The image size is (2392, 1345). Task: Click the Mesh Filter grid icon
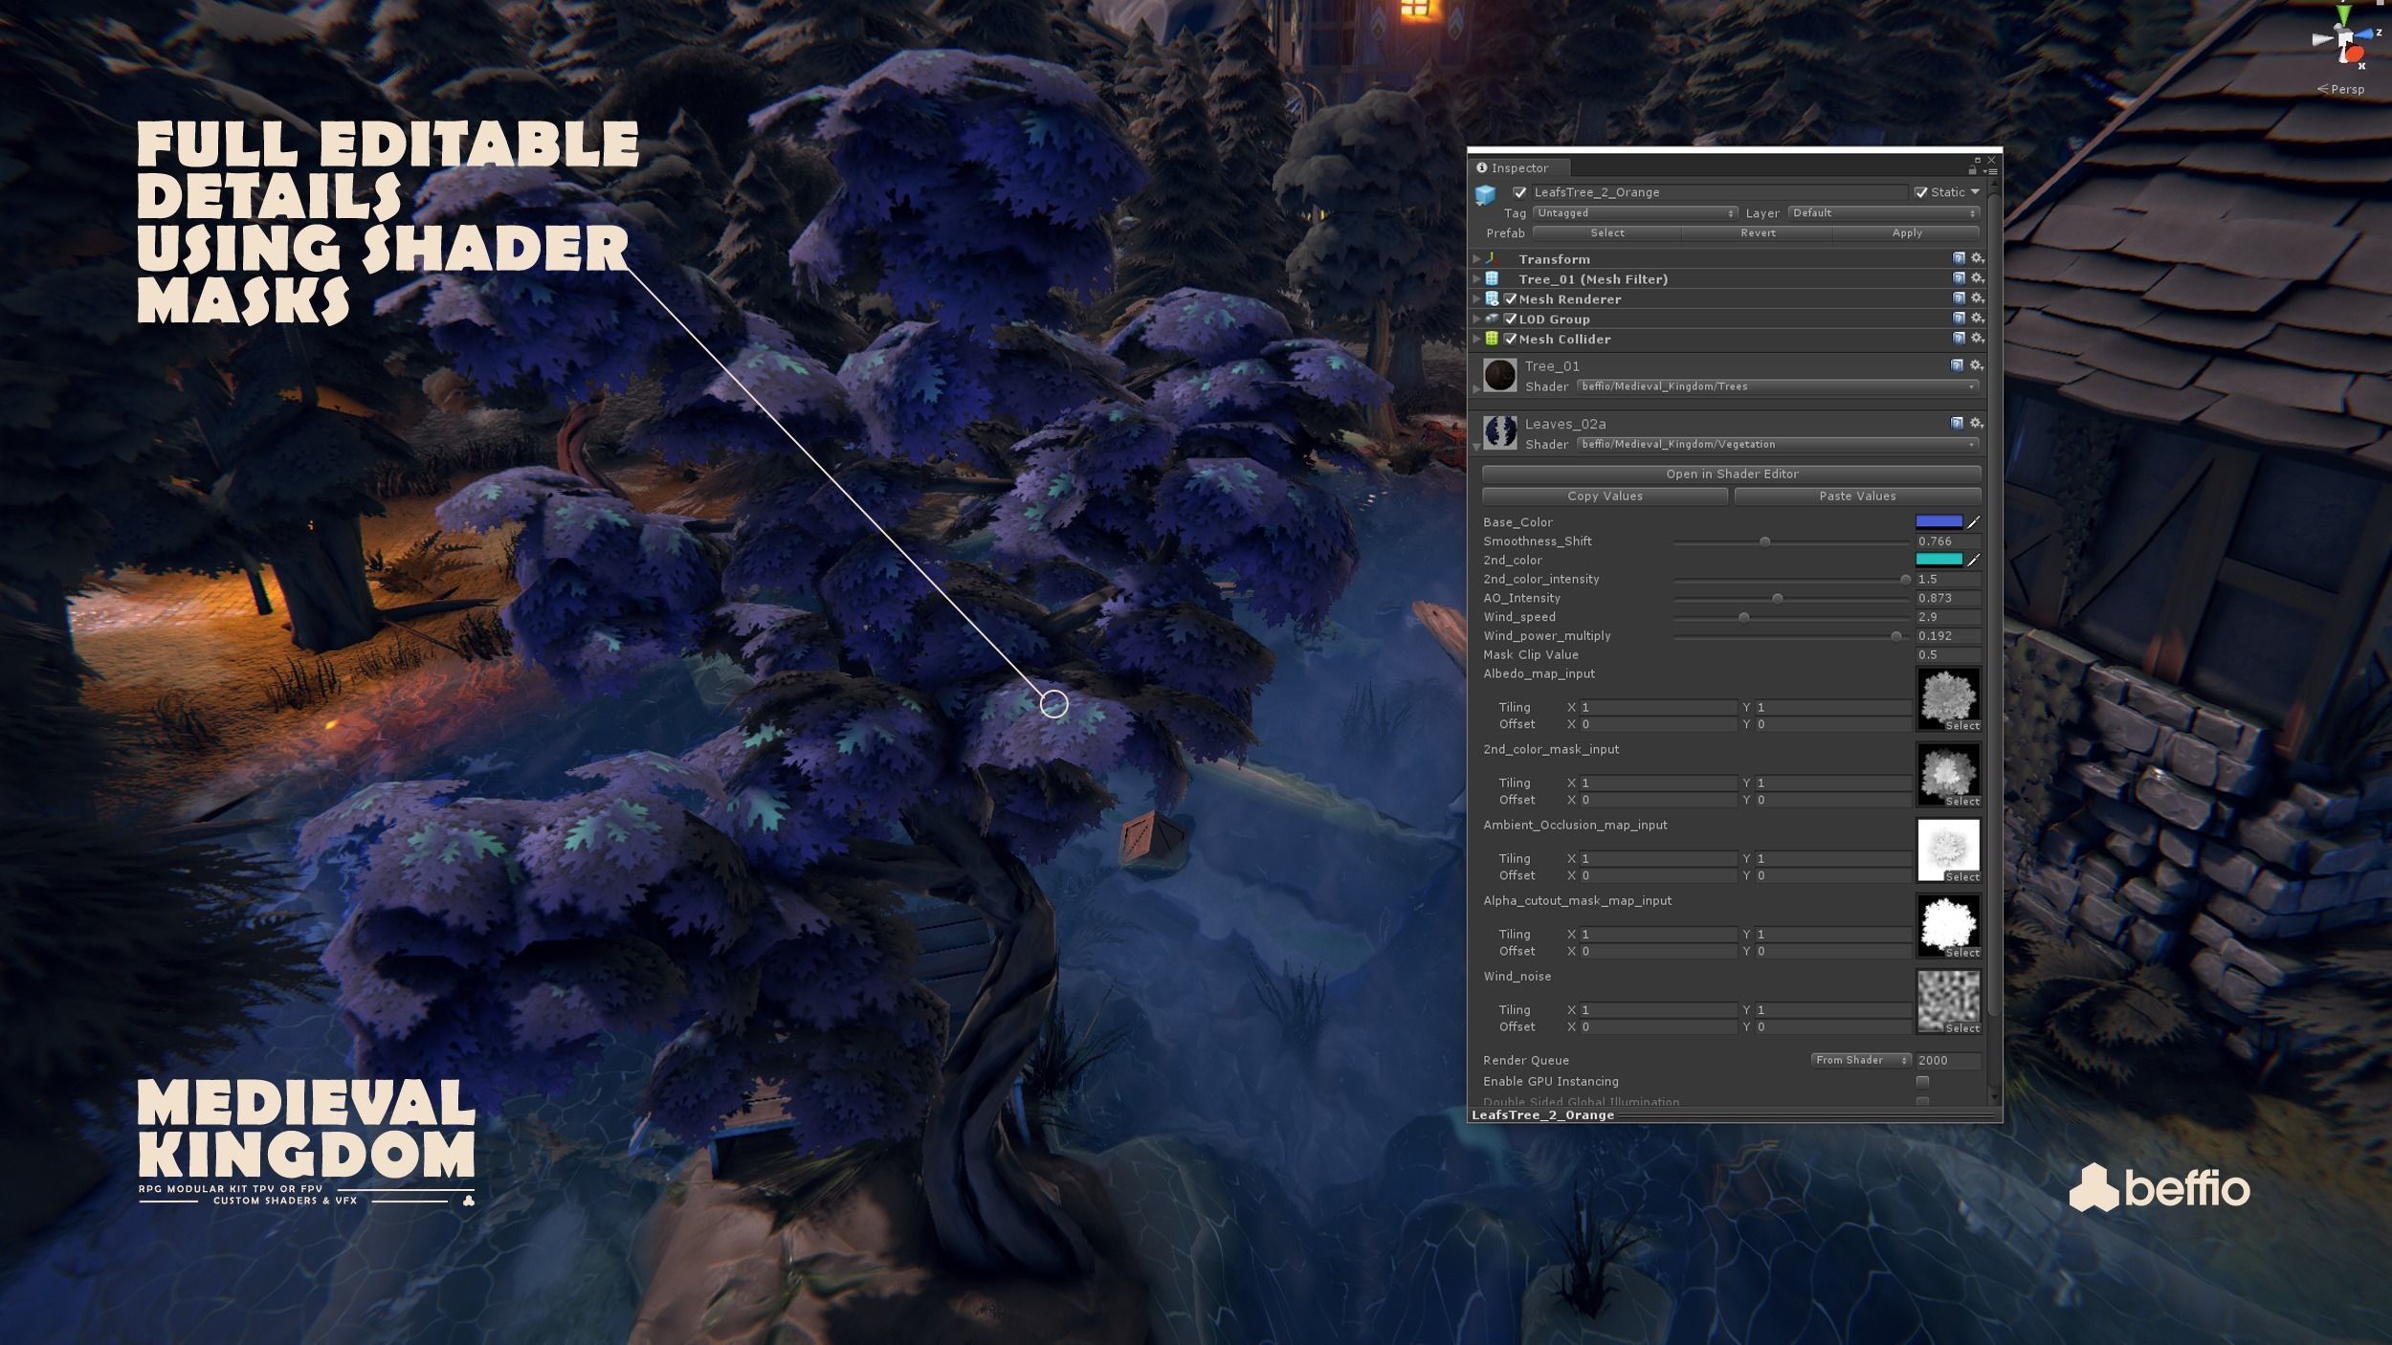pyautogui.click(x=1492, y=279)
